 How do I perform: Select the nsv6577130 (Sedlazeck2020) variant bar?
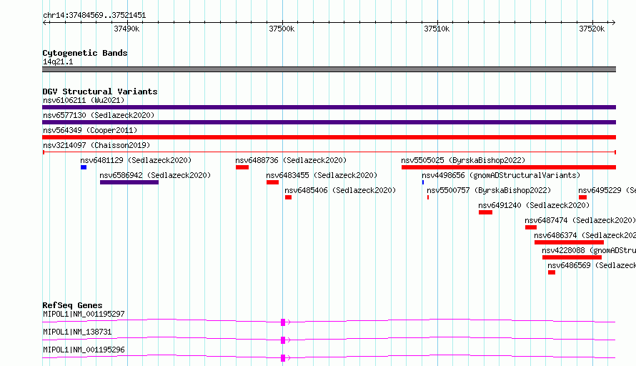pyautogui.click(x=329, y=122)
